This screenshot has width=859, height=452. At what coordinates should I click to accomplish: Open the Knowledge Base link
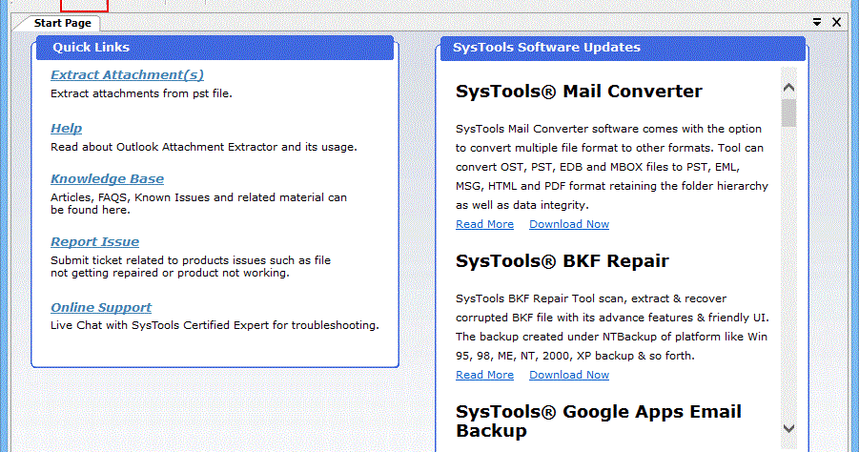click(108, 178)
